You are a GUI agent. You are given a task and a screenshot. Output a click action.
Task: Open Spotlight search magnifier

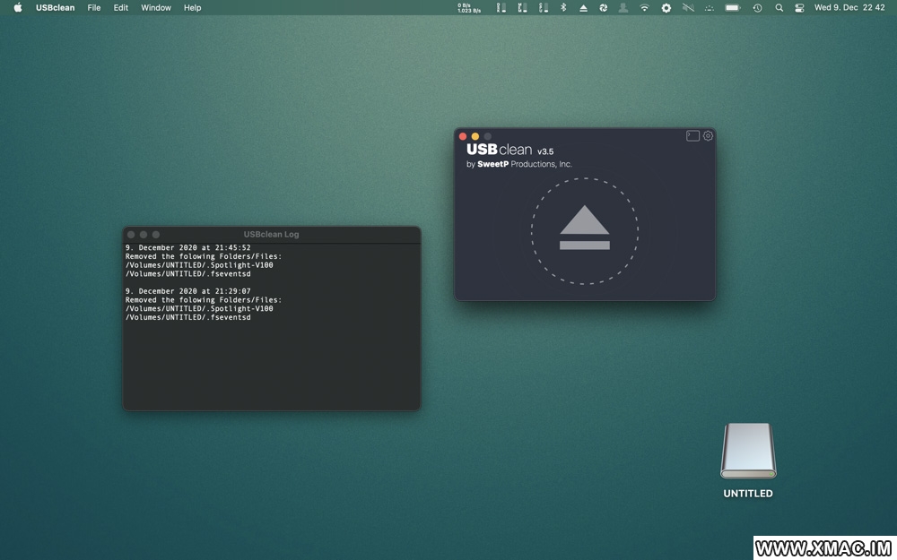point(779,8)
